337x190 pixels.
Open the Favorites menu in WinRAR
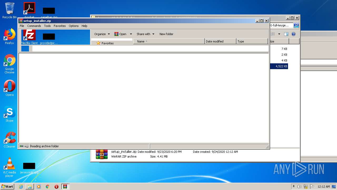coord(60,26)
